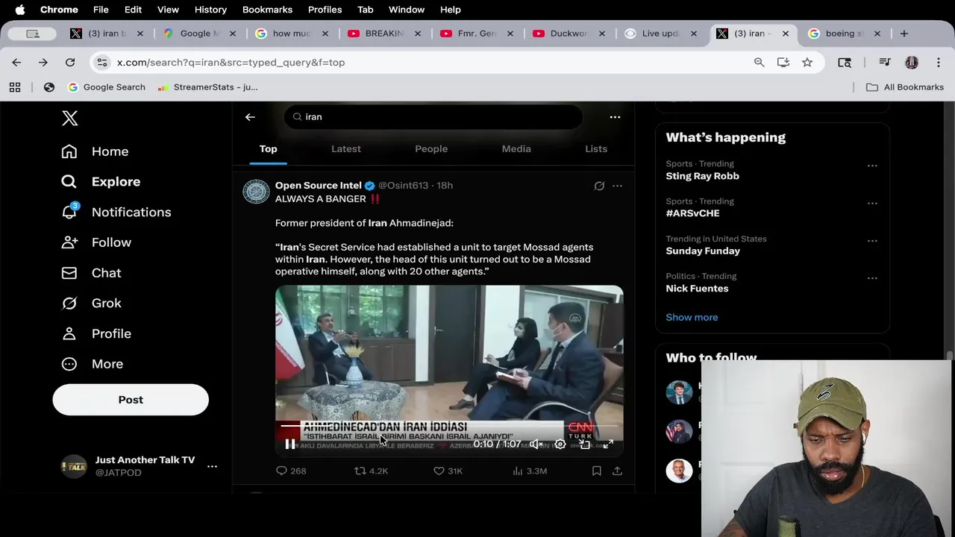
Task: Open post's three-dot more menu
Action: 617,186
